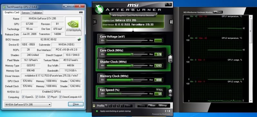Click the Shader Clock value box 1242

click(158, 66)
